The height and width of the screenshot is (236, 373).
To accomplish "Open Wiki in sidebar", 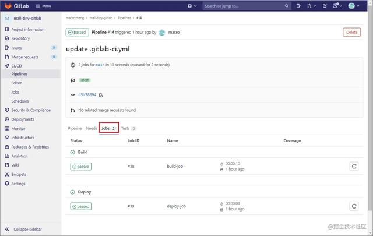I will pyautogui.click(x=15, y=165).
